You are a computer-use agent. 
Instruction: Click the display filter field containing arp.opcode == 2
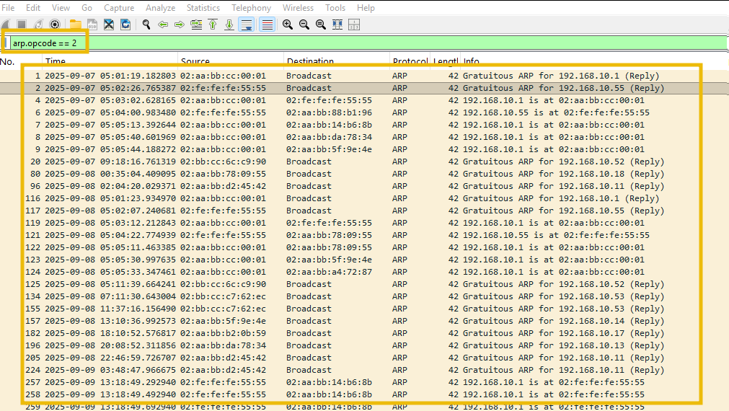pyautogui.click(x=367, y=43)
